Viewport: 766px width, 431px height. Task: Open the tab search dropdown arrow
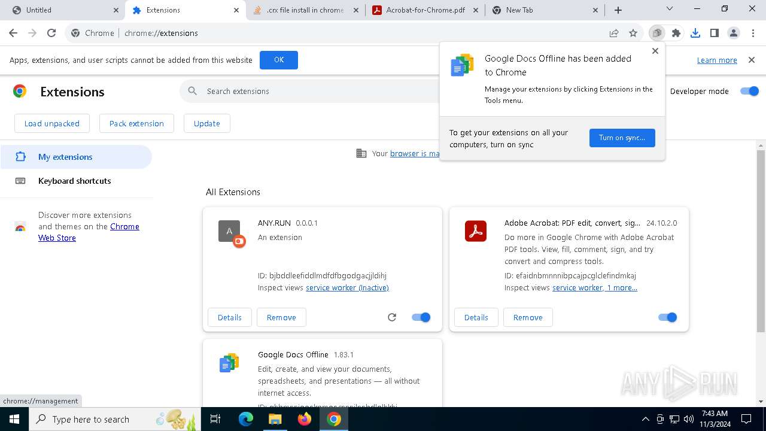coord(670,9)
